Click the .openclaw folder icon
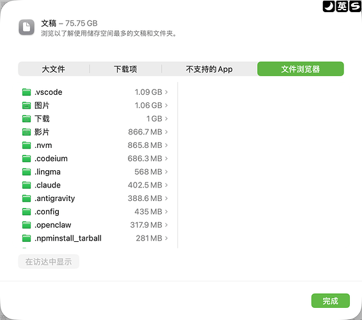The image size is (362, 320). tap(27, 225)
